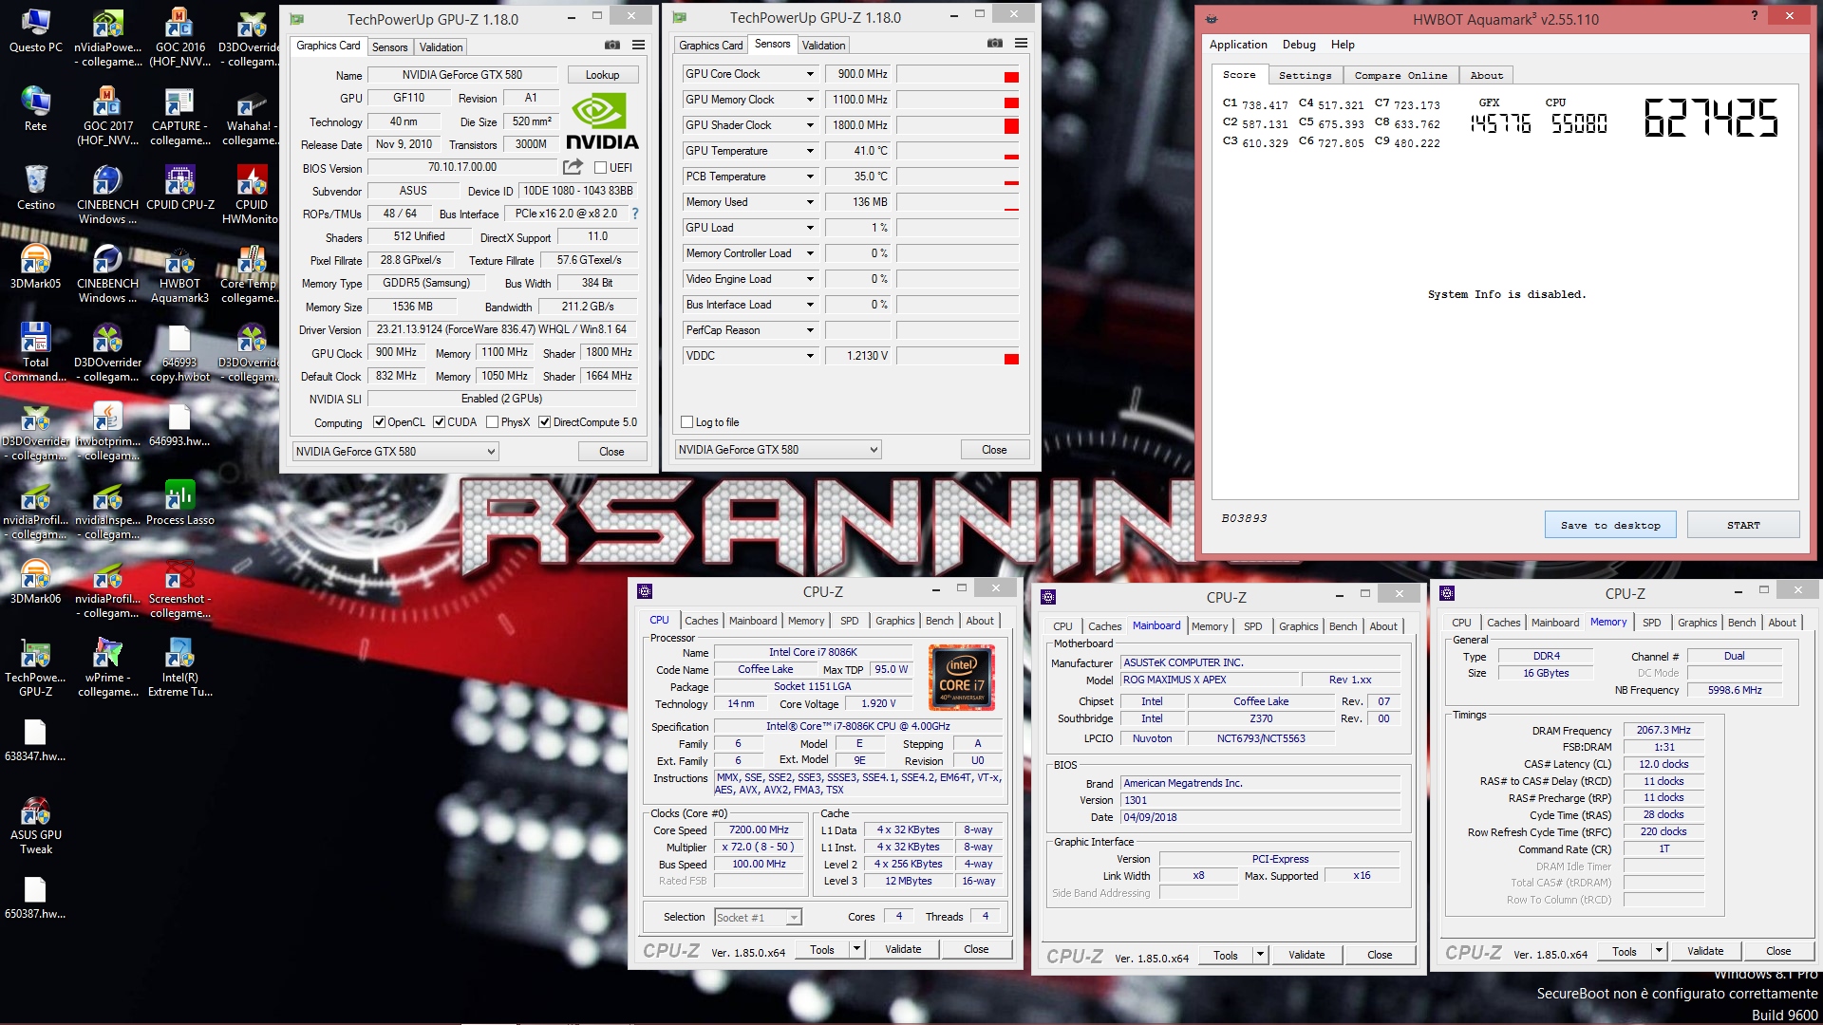The height and width of the screenshot is (1025, 1823).
Task: Toggle the DirectCompute 5.0 checkbox
Action: 544,422
